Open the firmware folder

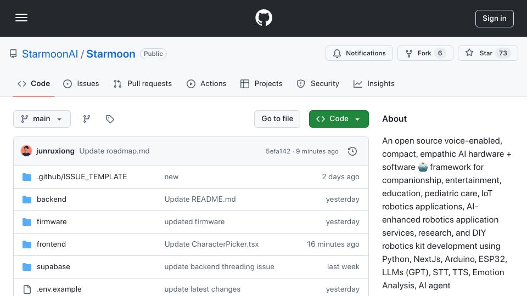[52, 222]
